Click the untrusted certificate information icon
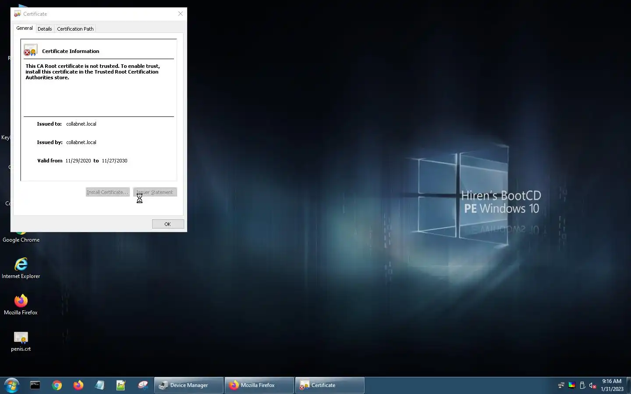Screen dimensions: 631x394 [x=31, y=50]
